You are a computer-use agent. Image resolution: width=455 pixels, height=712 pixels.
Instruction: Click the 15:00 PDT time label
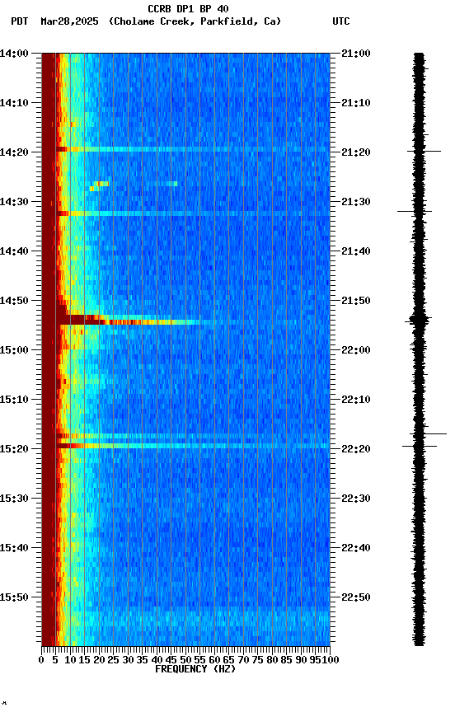click(x=14, y=350)
